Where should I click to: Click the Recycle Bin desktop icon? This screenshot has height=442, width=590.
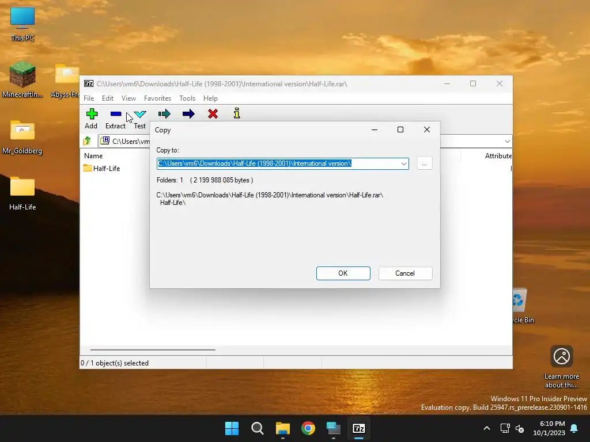click(x=523, y=305)
